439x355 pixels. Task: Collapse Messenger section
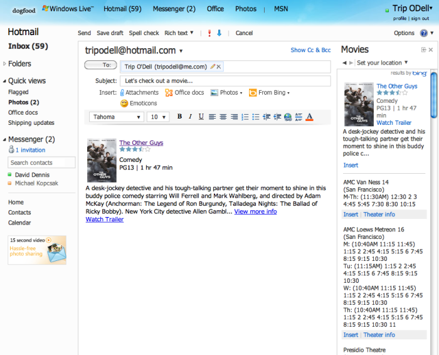[4, 139]
